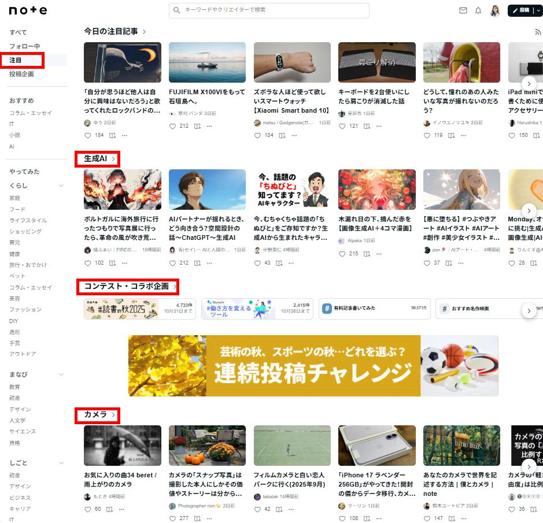Like the お気に入りの曲34 beret article

pyautogui.click(x=88, y=509)
